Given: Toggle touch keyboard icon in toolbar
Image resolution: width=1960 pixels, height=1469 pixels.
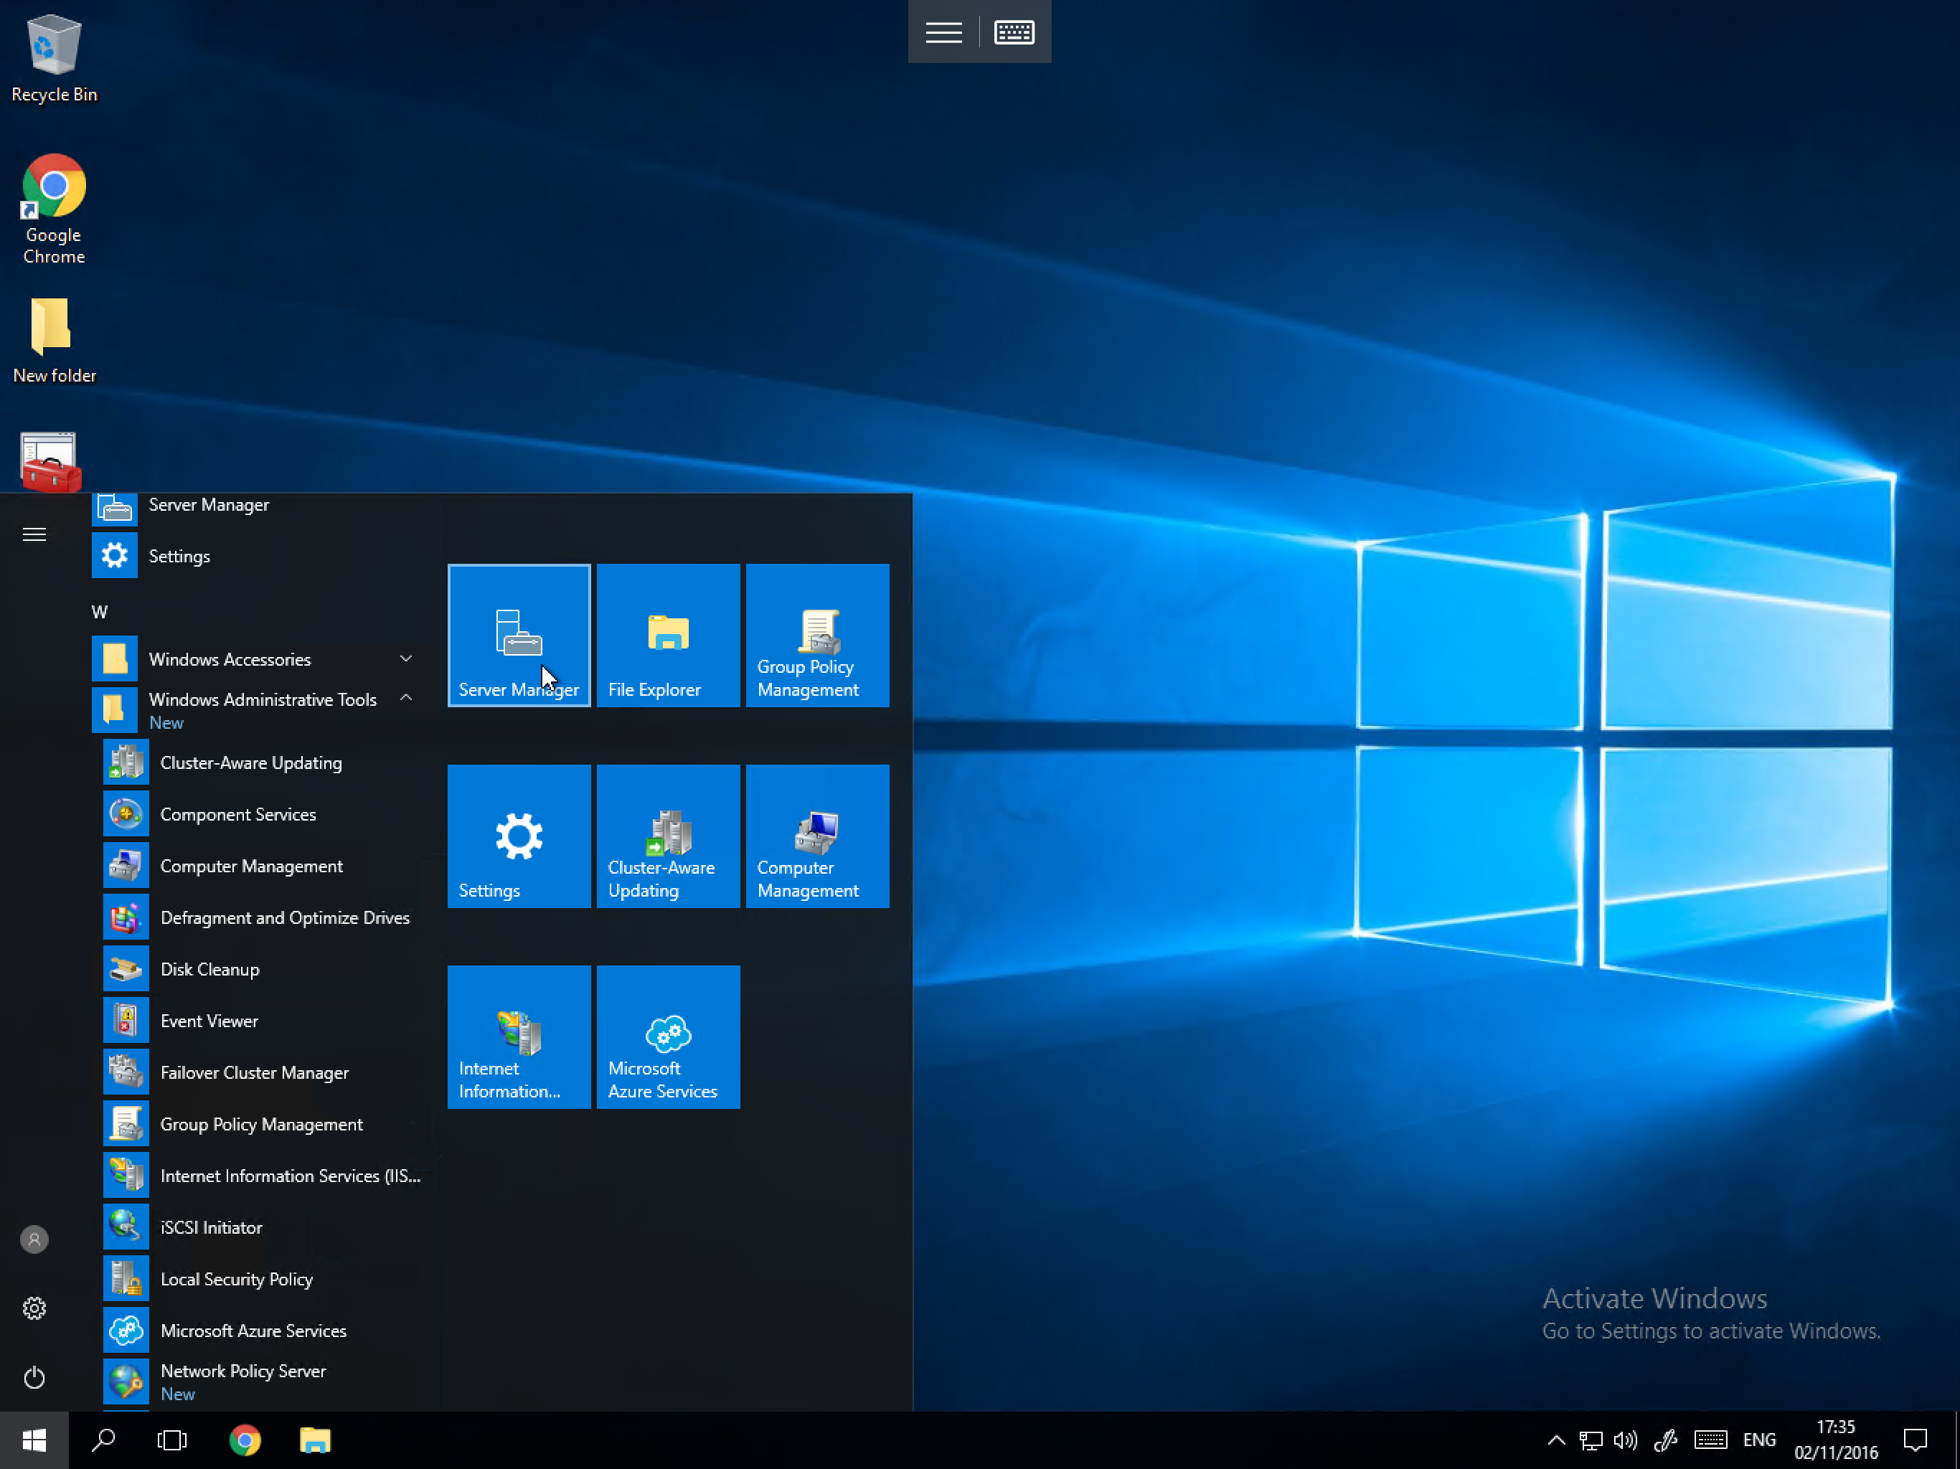Looking at the screenshot, I should point(1012,31).
